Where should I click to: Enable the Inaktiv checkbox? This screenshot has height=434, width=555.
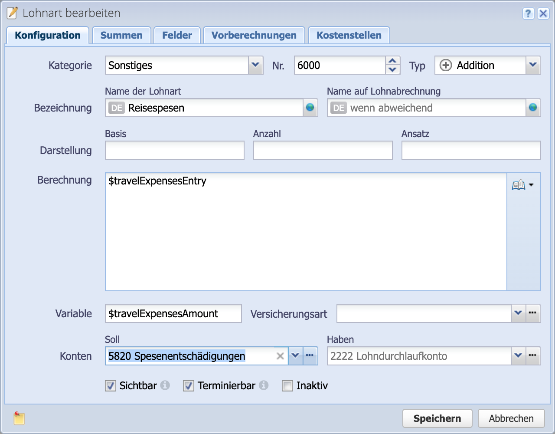pos(287,386)
